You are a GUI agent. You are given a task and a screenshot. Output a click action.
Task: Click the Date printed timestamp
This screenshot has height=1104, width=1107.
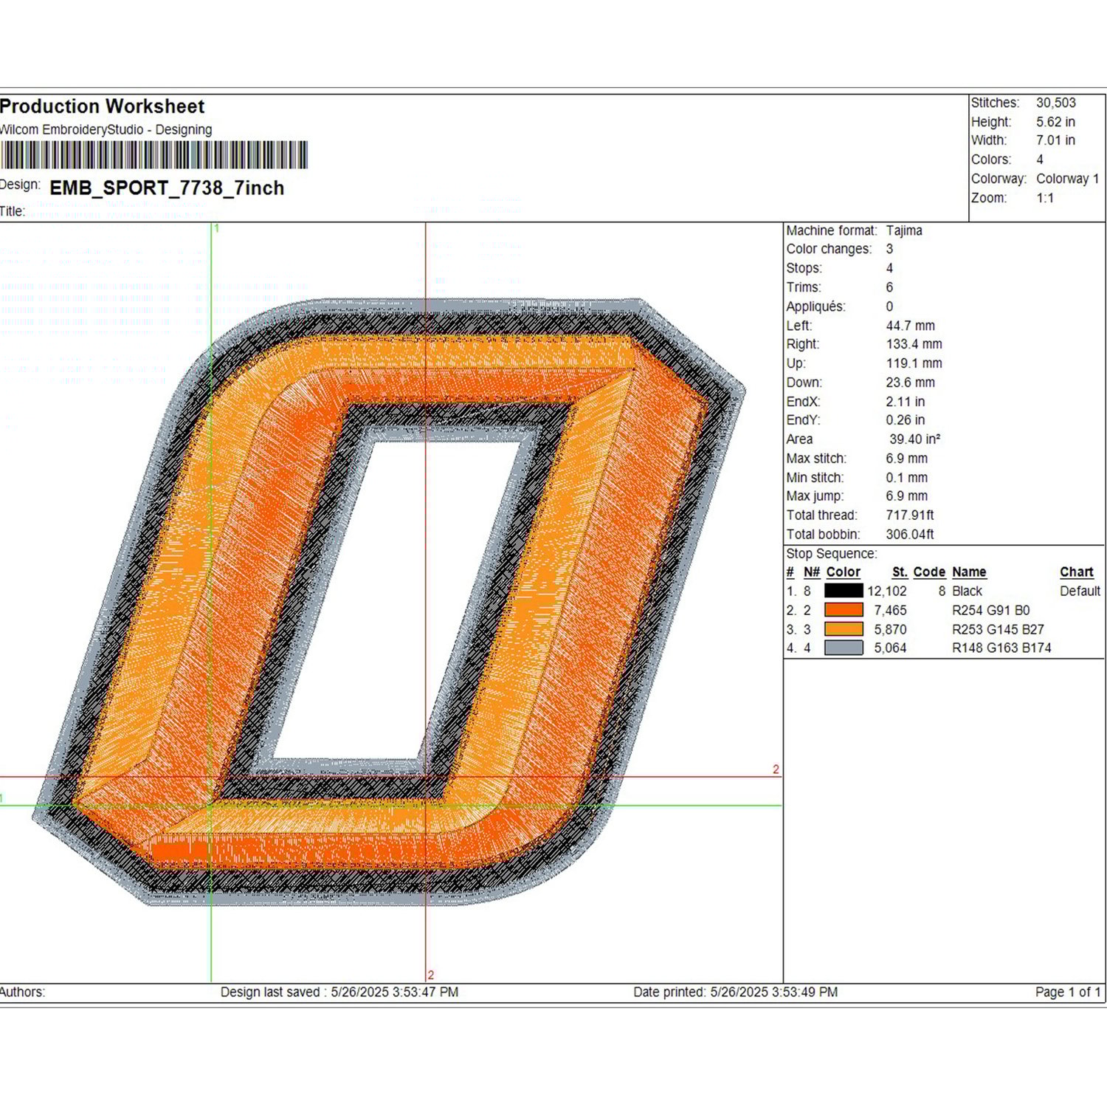click(735, 992)
